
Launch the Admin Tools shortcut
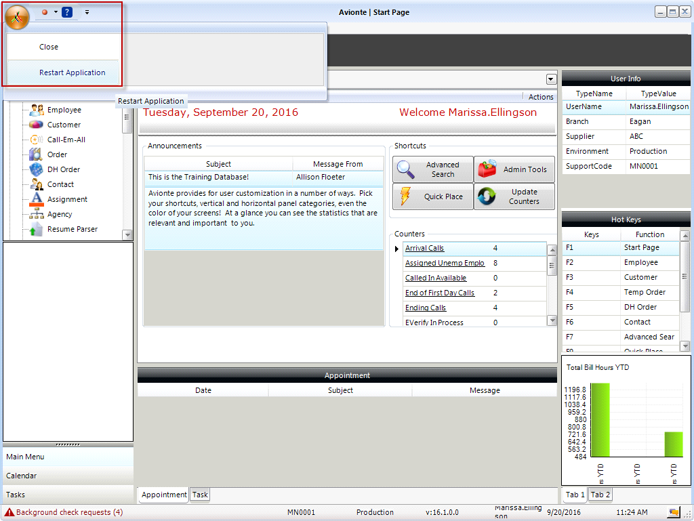tap(514, 169)
